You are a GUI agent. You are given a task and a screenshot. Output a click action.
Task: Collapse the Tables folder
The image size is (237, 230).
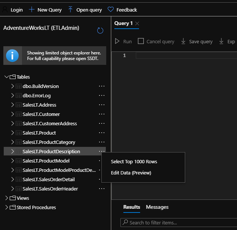6,77
